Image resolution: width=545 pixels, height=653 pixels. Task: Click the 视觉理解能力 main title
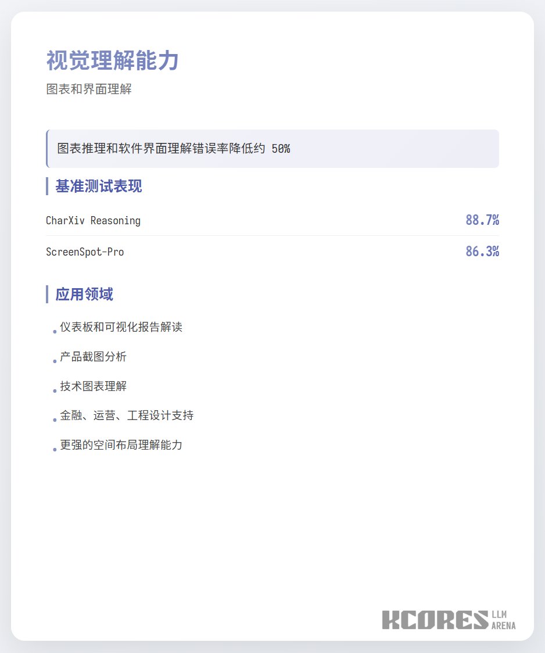[113, 60]
